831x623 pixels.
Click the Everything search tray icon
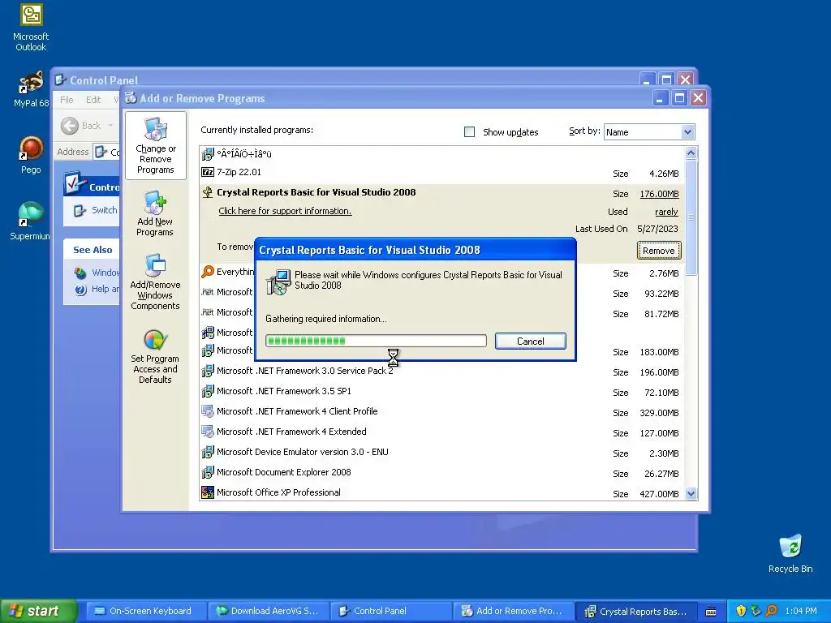(x=772, y=611)
